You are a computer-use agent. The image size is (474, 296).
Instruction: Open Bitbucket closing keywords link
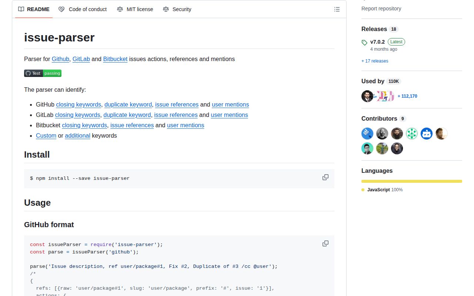point(84,125)
